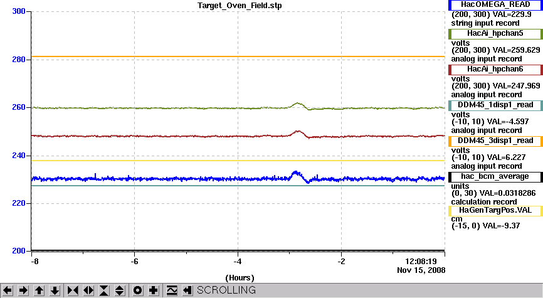Click the Target_Oven_Field.stp plot title
This screenshot has height=298, width=543.
240,6
